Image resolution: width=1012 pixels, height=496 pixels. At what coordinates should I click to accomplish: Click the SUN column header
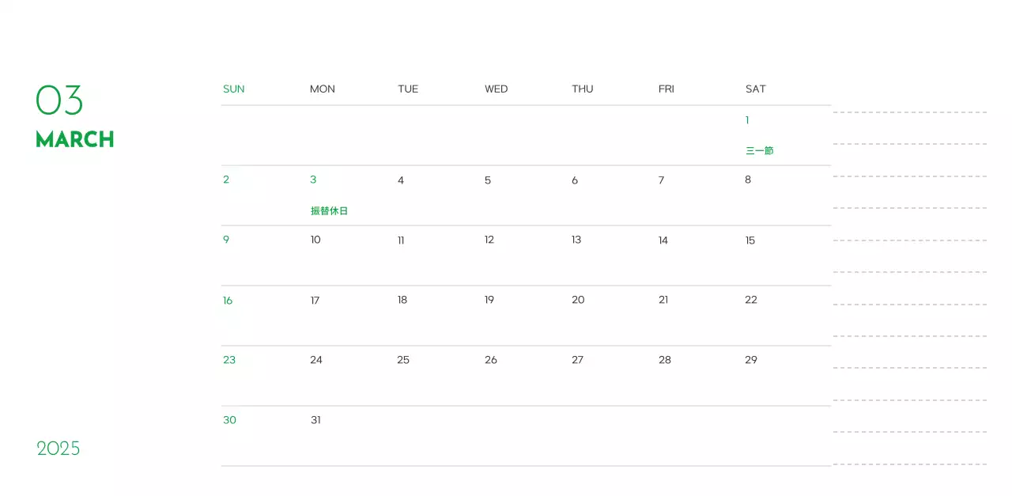[x=233, y=89]
